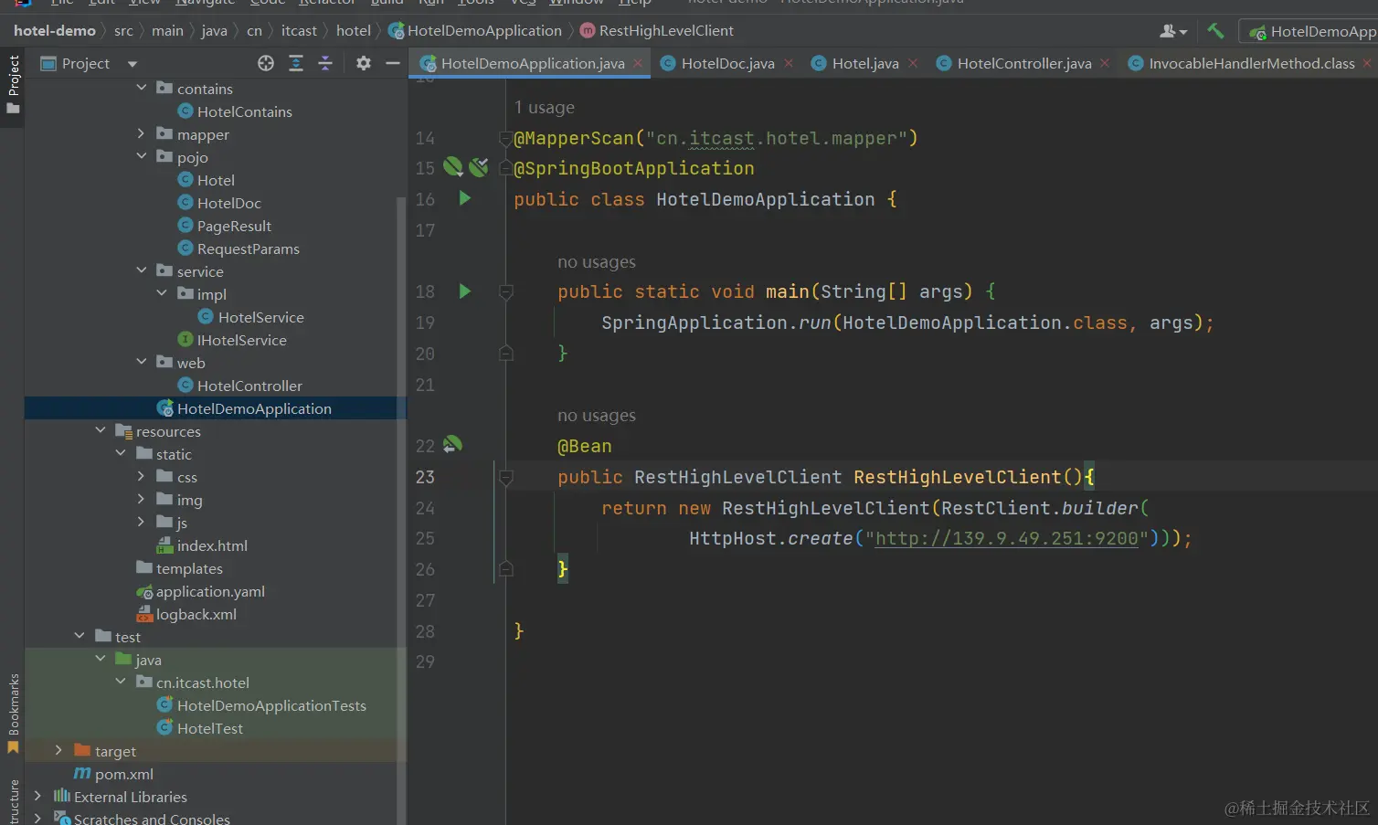Switch to HotelController.java tab
This screenshot has width=1378, height=825.
[1023, 63]
